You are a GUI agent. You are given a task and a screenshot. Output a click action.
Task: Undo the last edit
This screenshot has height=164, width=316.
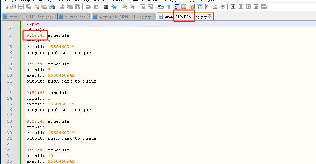coord(88,7)
